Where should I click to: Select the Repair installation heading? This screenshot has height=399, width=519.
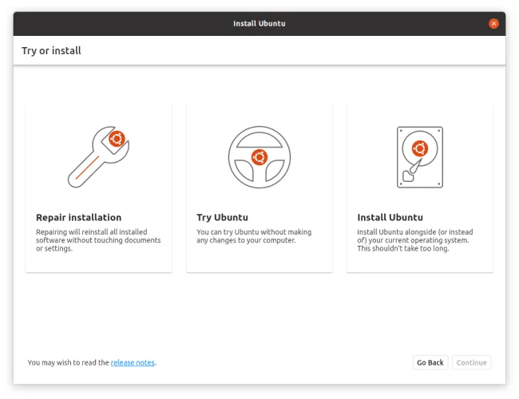pyautogui.click(x=78, y=217)
